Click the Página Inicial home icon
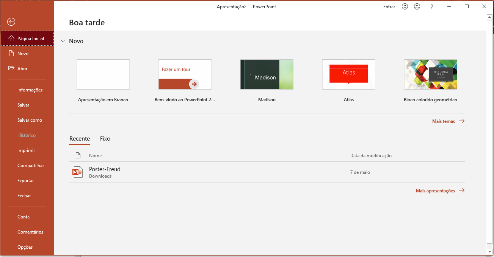 pos(11,39)
